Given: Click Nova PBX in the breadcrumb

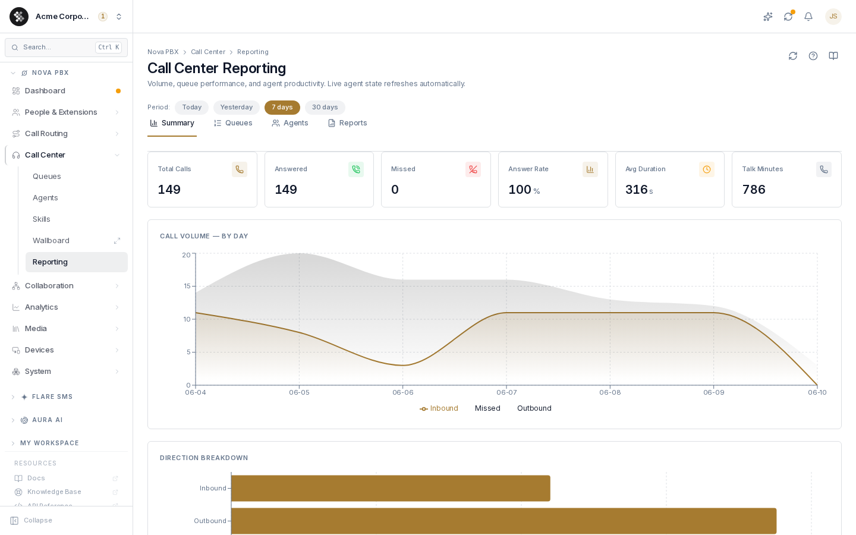Looking at the screenshot, I should tap(163, 52).
